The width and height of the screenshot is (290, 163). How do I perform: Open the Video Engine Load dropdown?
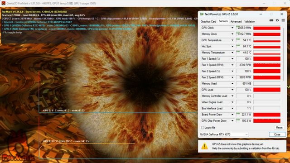tap(232, 102)
